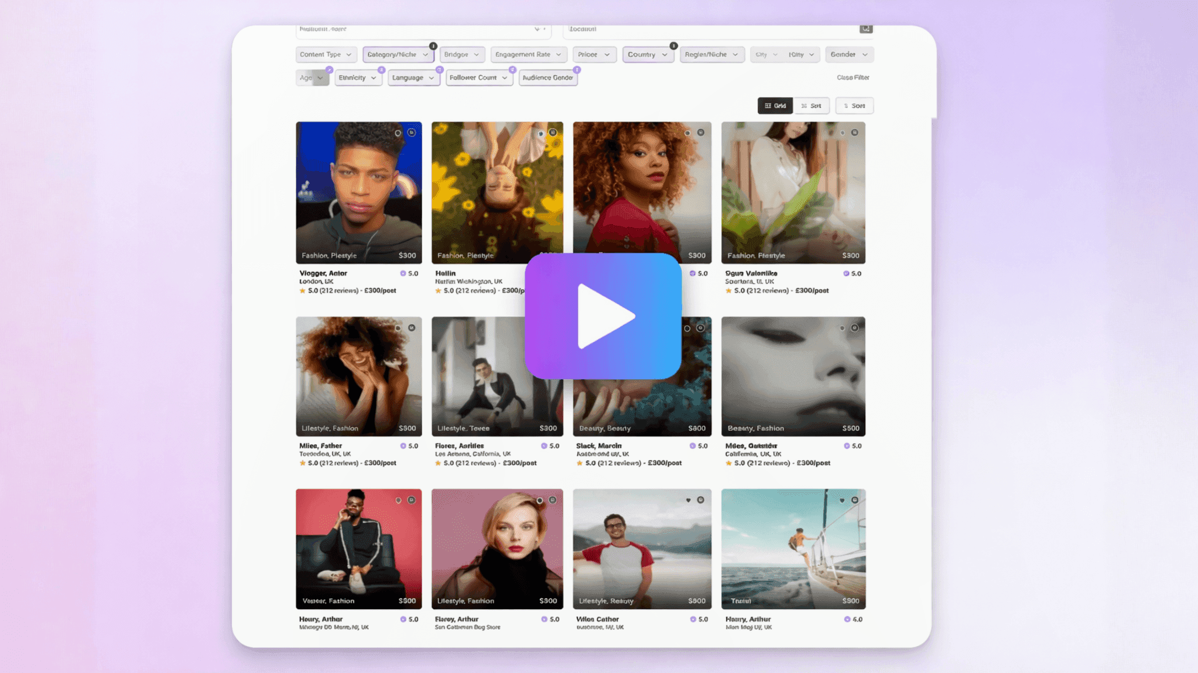The height and width of the screenshot is (673, 1198).
Task: Click save icon on Sgua Valentike card
Action: coord(855,133)
